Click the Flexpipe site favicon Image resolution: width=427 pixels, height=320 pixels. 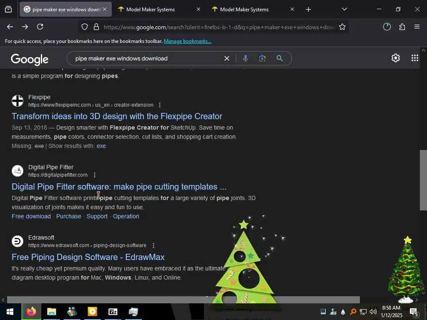(x=18, y=101)
